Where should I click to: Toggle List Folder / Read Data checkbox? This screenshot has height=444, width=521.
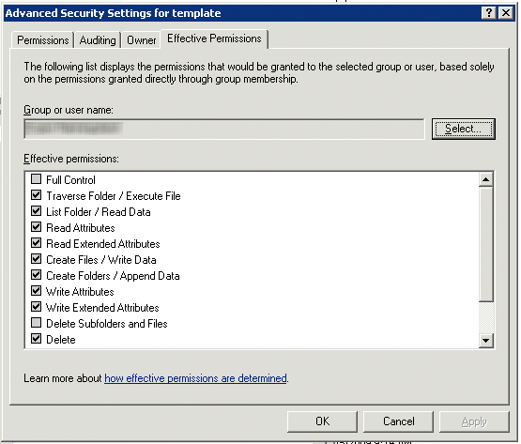tap(36, 211)
